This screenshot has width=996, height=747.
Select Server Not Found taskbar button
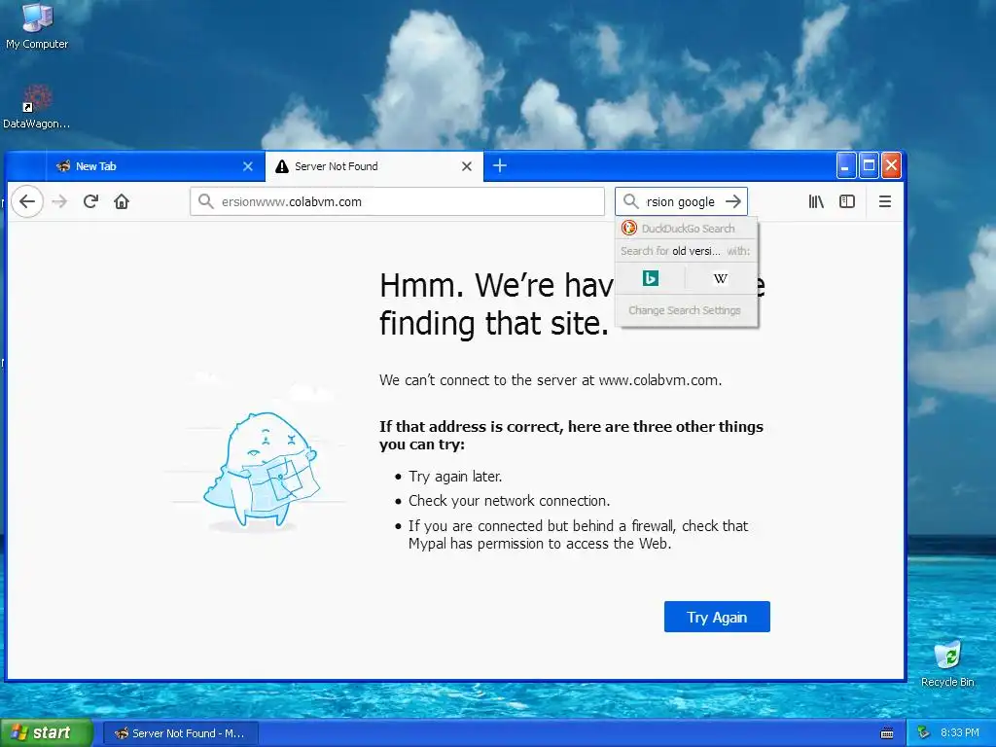tap(180, 733)
